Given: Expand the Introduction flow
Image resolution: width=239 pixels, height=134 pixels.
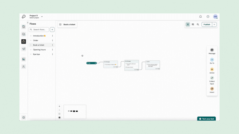Looking at the screenshot, I should tap(31, 36).
